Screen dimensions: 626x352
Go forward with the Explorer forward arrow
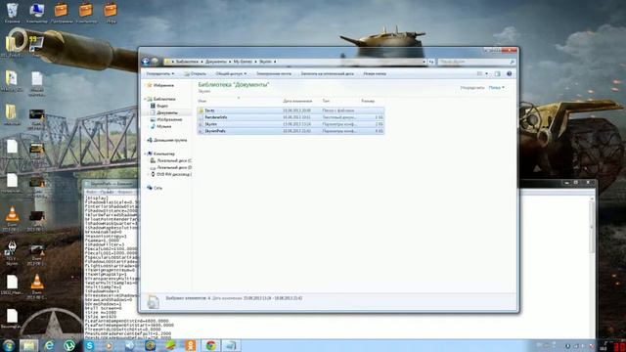[155, 62]
